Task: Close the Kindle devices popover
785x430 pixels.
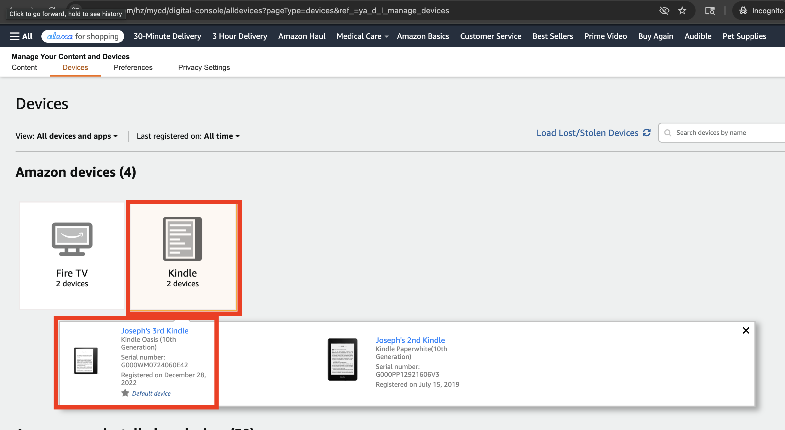Action: [x=746, y=330]
